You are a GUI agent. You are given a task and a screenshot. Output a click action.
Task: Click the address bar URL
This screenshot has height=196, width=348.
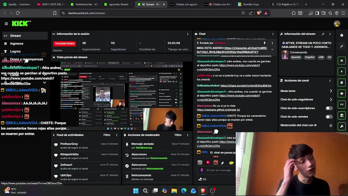point(86,13)
